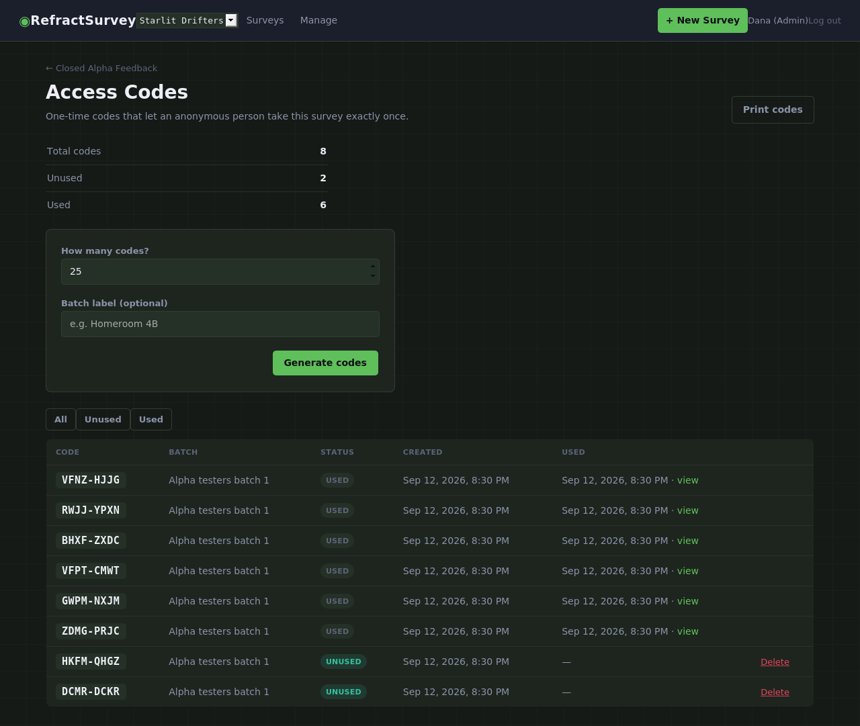View the response for code VFNZ-HJJG
The image size is (860, 726).
(x=687, y=480)
